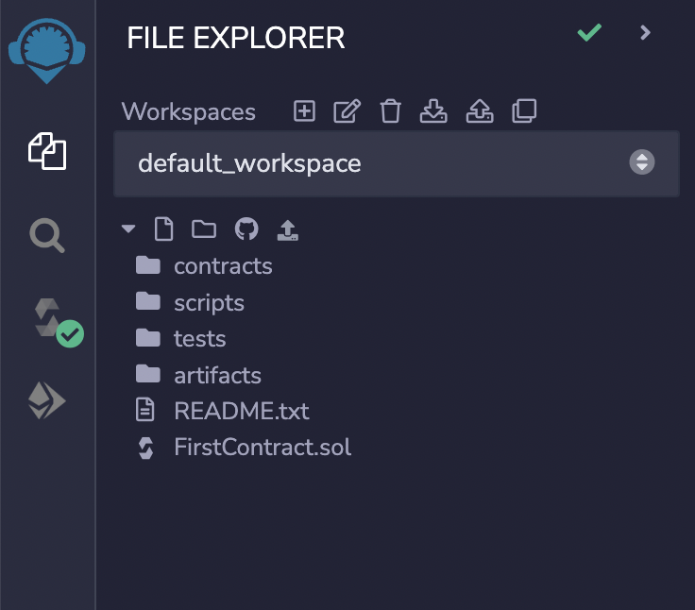
Task: Open Deploy & run transactions plugin
Action: 47,400
